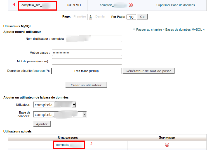Open Générateur de mot de passe
This screenshot has width=207, height=150.
[148, 71]
